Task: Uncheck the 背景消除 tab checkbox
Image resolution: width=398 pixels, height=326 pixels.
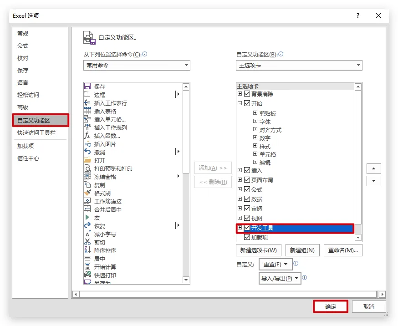Action: (x=247, y=94)
